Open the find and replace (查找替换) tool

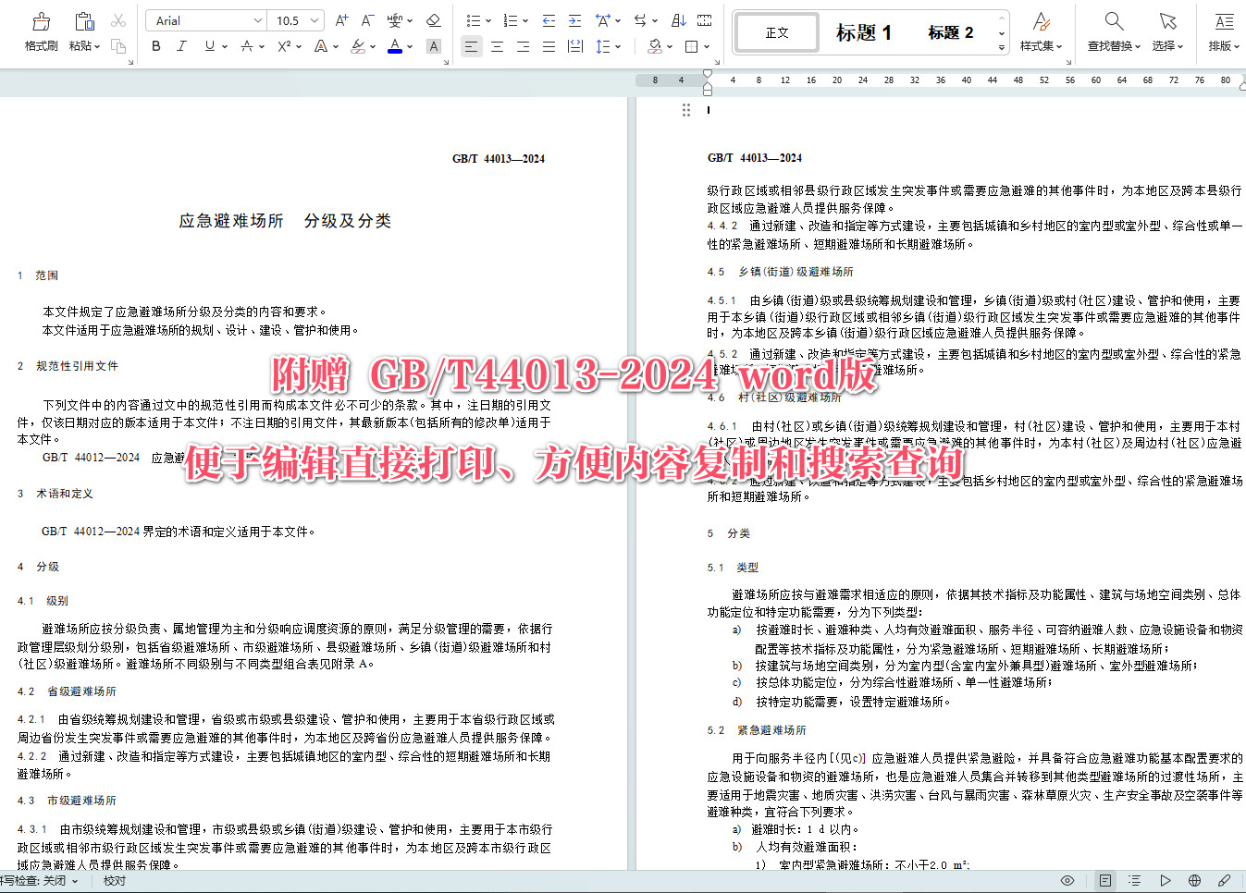[x=1112, y=33]
